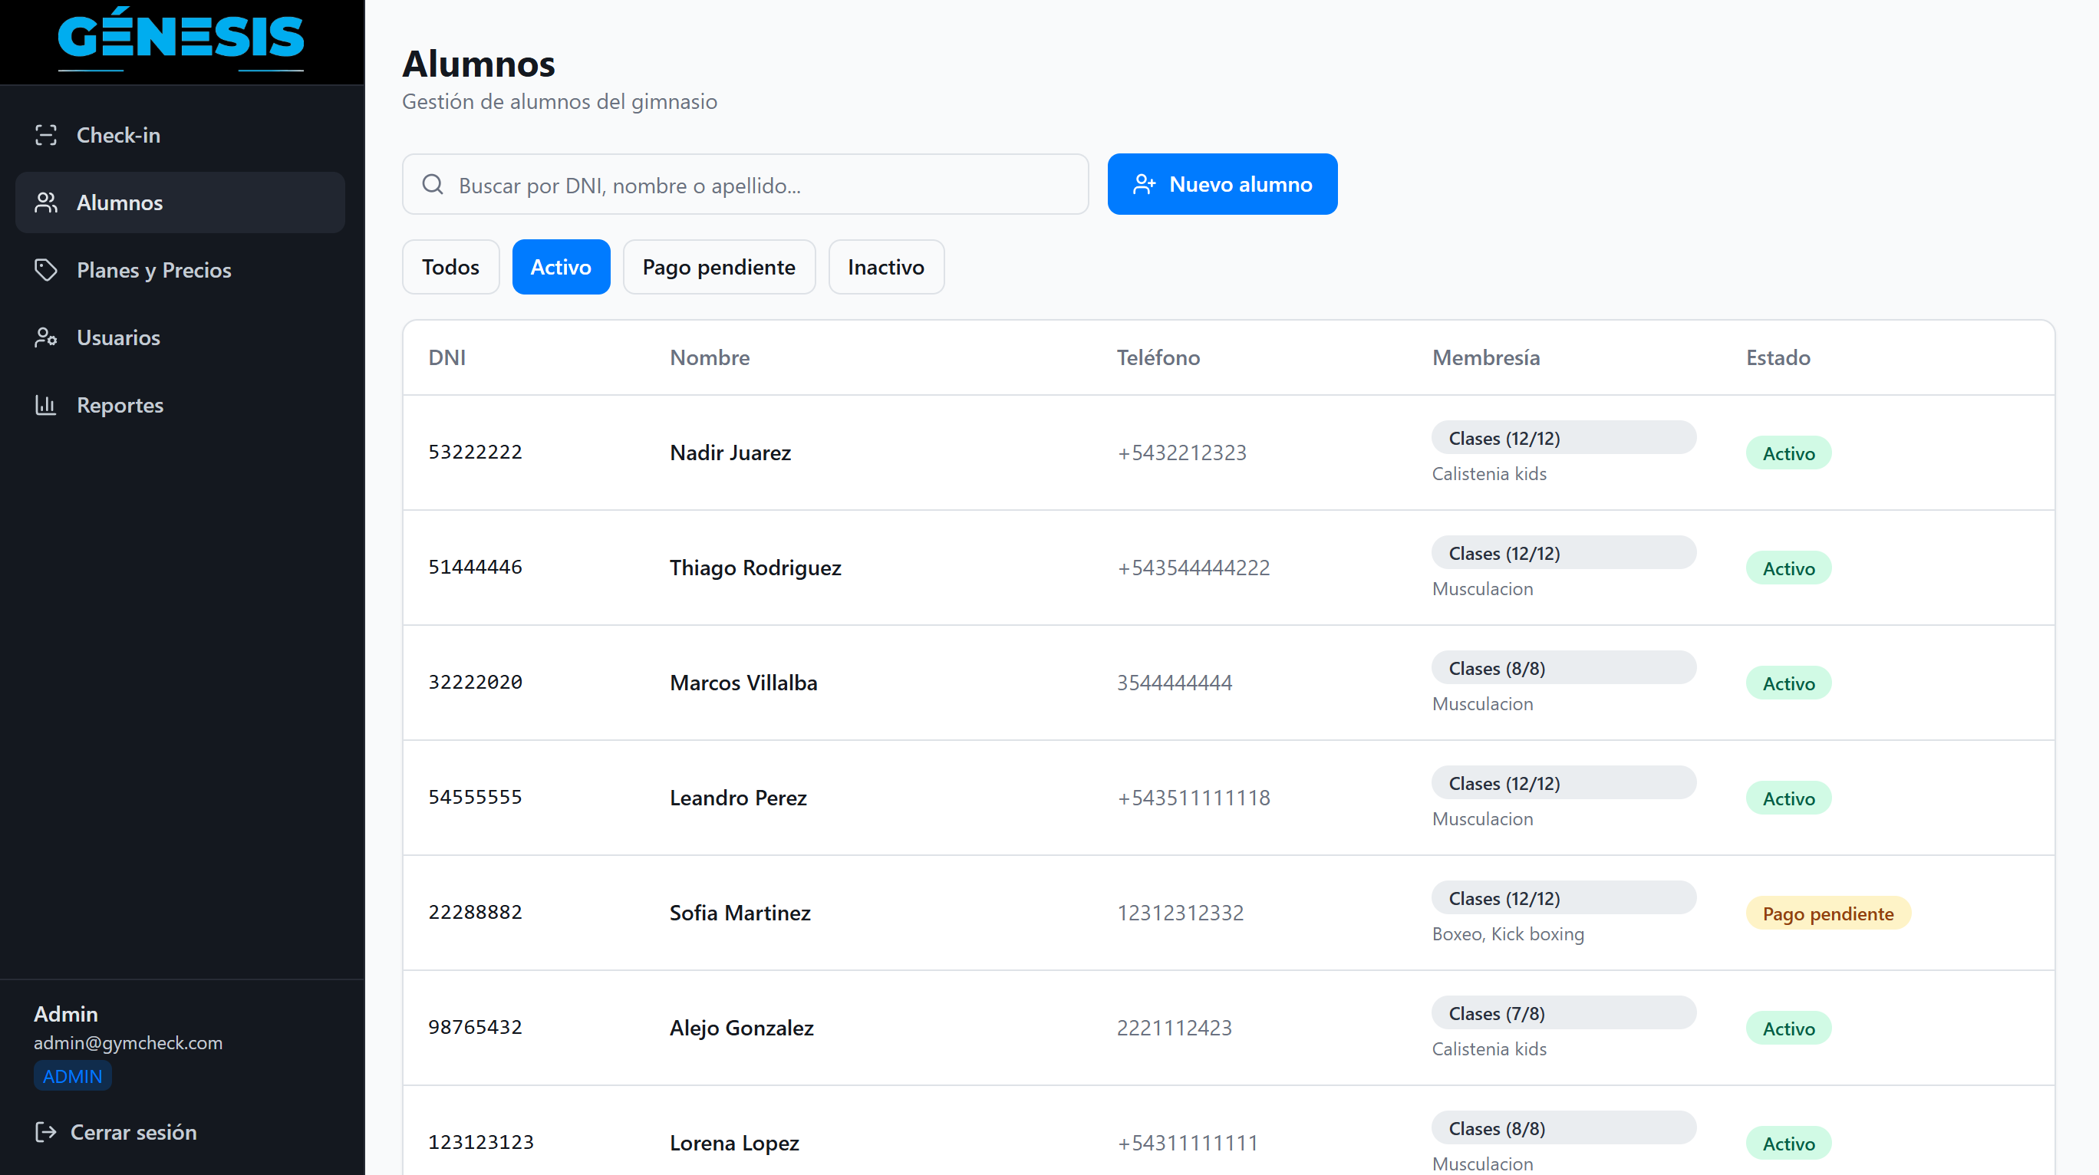Click phone number +54311111111

(1187, 1143)
